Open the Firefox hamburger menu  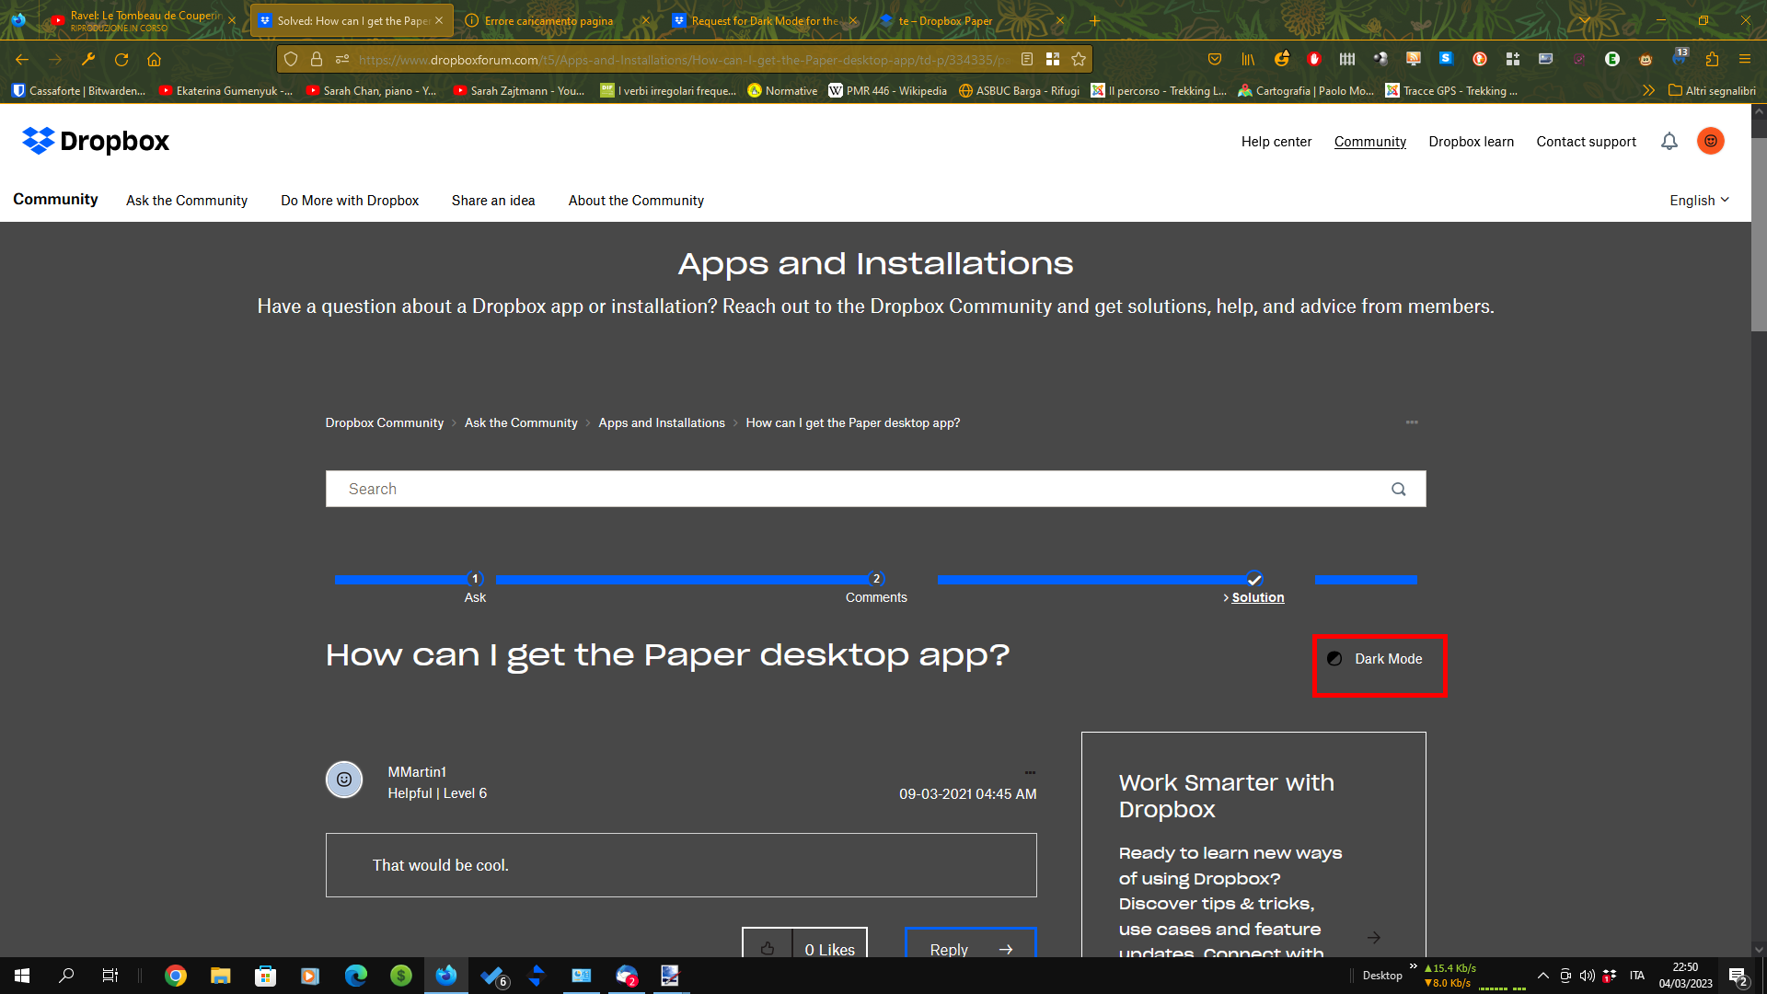[1745, 60]
